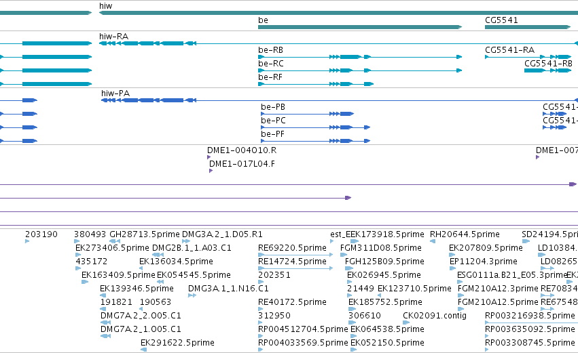
Task: Select RH20644.5prime EST label
Action: (x=465, y=234)
